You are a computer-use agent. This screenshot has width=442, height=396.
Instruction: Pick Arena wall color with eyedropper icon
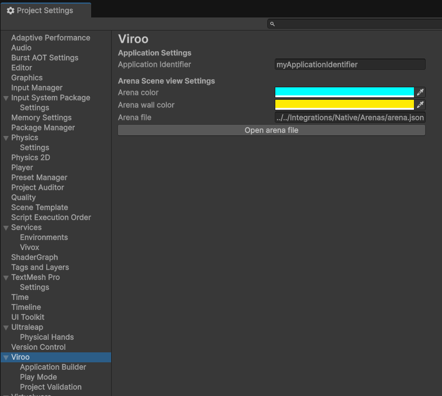click(x=420, y=105)
